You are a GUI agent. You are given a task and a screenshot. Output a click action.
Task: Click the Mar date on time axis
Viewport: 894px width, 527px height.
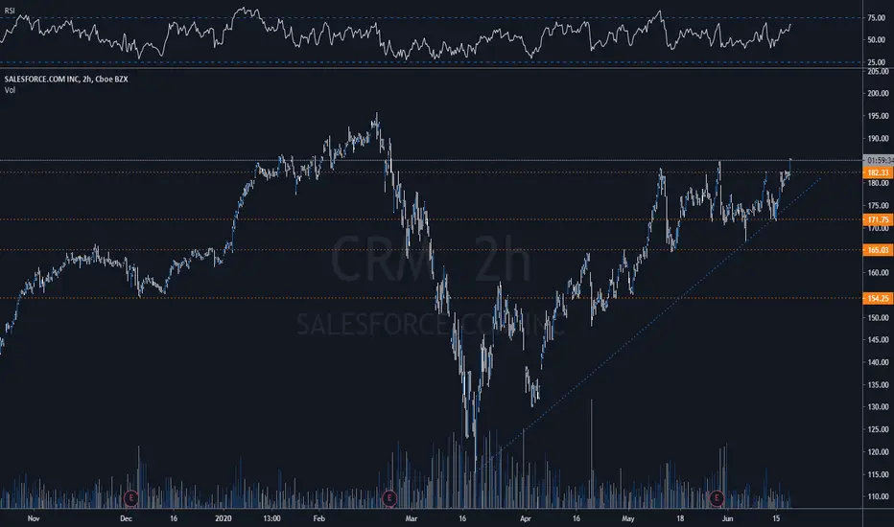[x=412, y=518]
